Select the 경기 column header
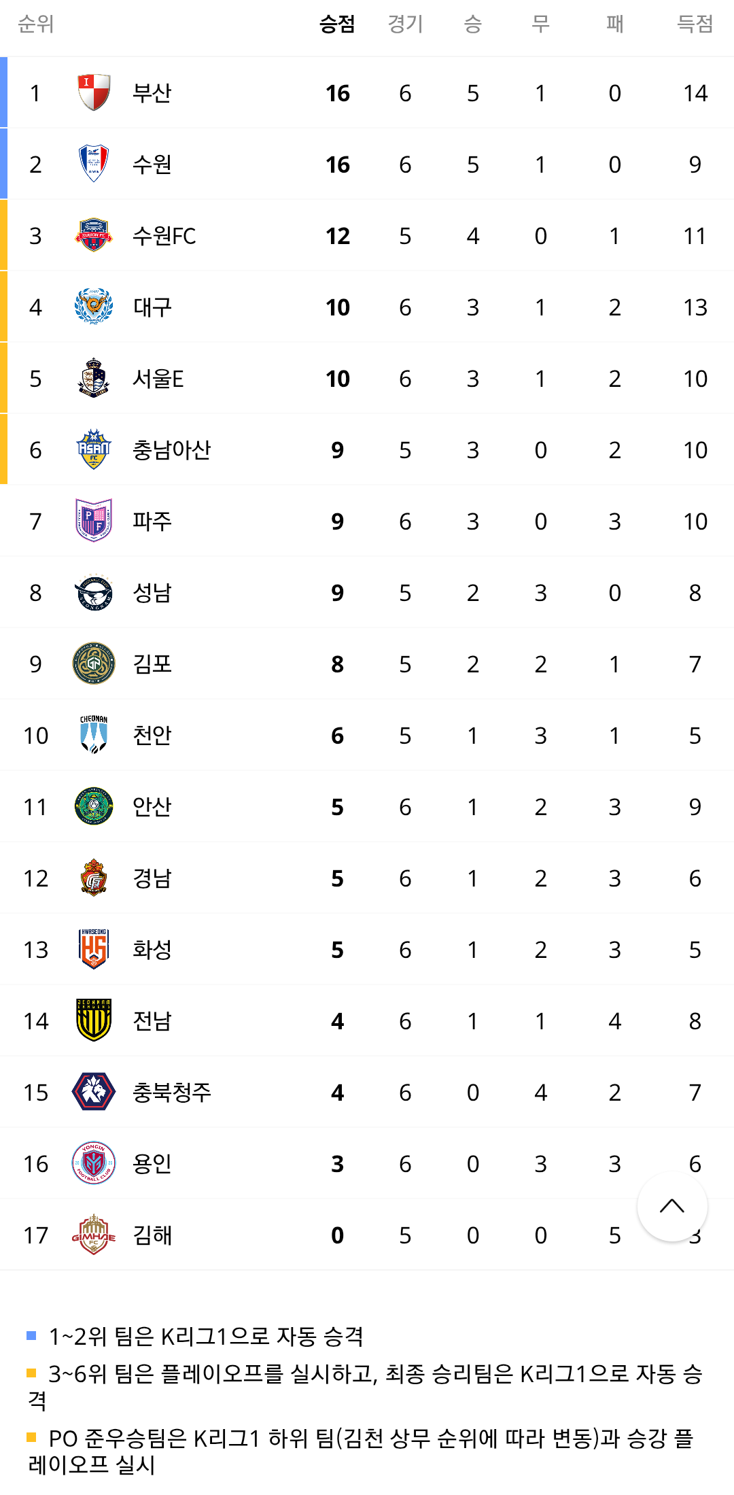Screen dimensions: 734x1495 coord(405,24)
